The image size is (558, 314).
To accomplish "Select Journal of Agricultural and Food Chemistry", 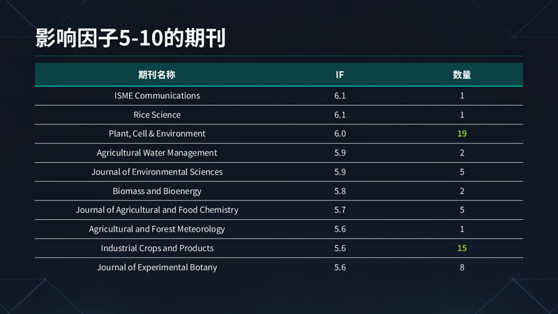I will pos(157,210).
